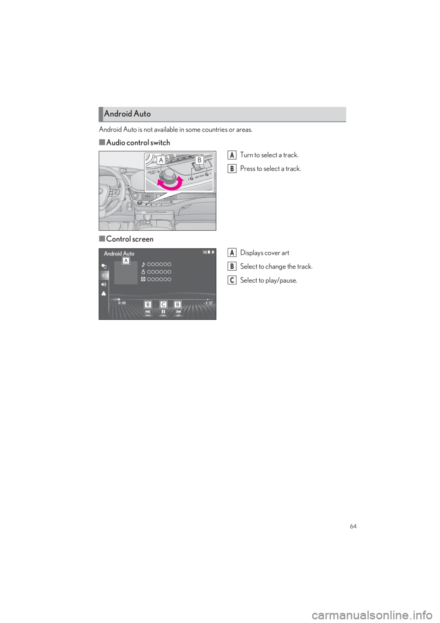Image resolution: width=440 pixels, height=623 pixels.
Task: Click the no-signal status icon
Action: (x=204, y=252)
